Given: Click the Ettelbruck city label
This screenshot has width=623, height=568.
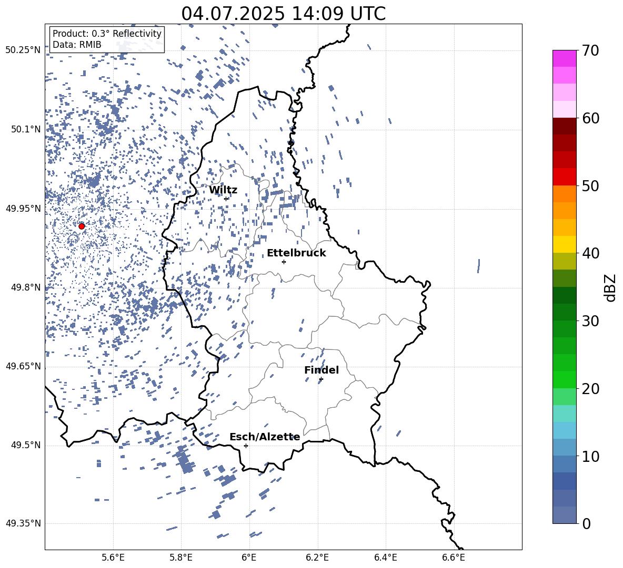Looking at the screenshot, I should click(296, 253).
